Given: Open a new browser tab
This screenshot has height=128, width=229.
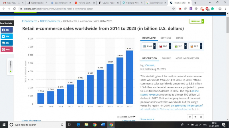Looking at the screenshot, I should click(x=195, y=3).
